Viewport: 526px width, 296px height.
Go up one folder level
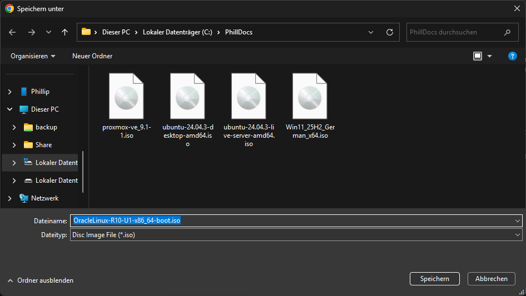tap(65, 32)
